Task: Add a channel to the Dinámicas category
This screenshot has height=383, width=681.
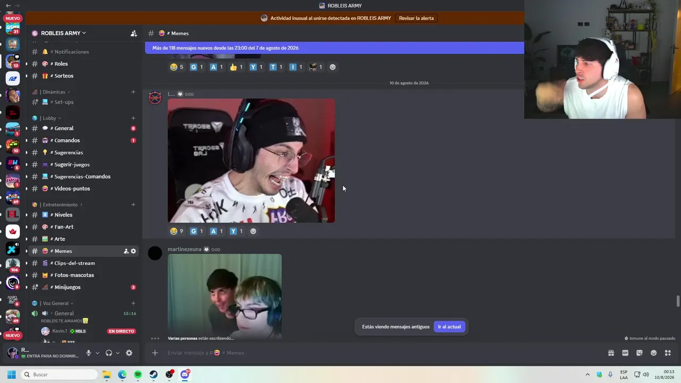Action: [133, 92]
